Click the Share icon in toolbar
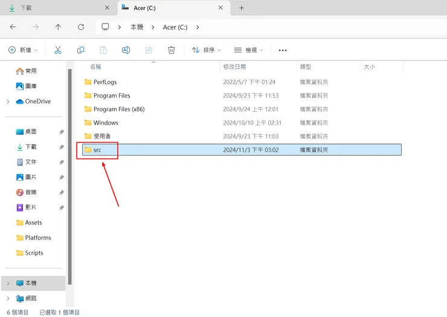The height and width of the screenshot is (317, 447). [149, 50]
